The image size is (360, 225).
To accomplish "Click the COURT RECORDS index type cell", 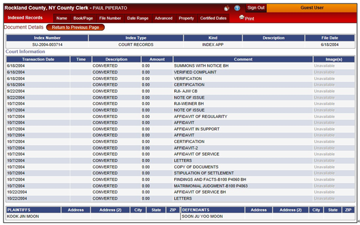I will pyautogui.click(x=136, y=44).
